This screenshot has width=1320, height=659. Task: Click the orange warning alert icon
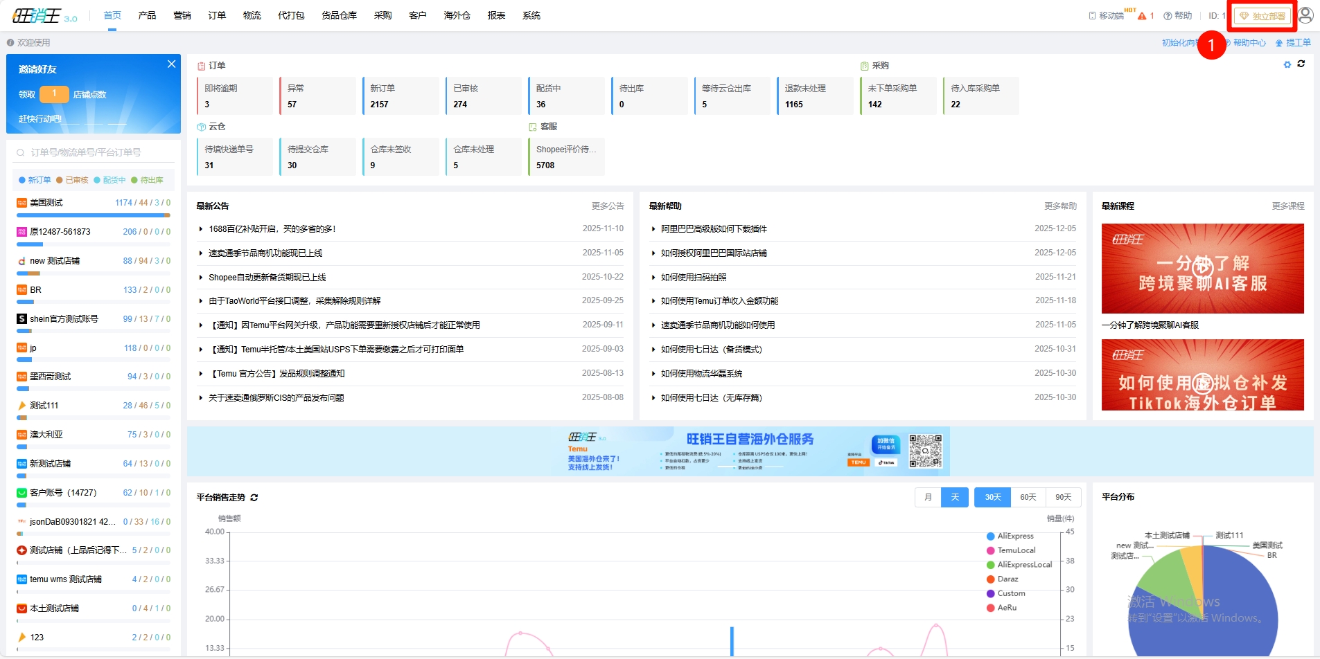pyautogui.click(x=1142, y=16)
